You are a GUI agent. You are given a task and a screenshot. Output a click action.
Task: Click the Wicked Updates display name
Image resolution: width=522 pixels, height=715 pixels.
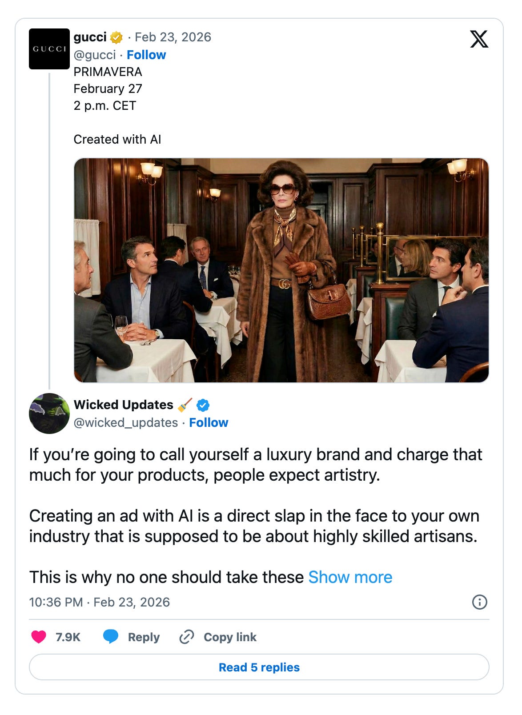tap(124, 405)
